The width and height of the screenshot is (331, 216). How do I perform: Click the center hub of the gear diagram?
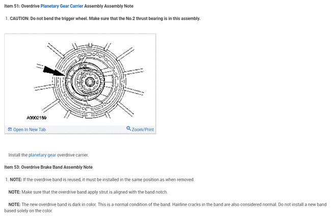coord(90,82)
